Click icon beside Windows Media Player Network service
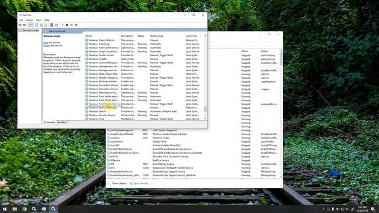Screen dimensions: 379x213 pos(86,74)
